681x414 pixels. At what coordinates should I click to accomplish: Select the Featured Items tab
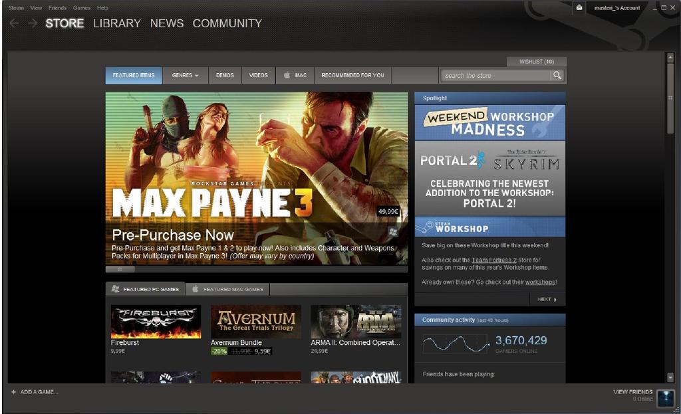pos(134,75)
